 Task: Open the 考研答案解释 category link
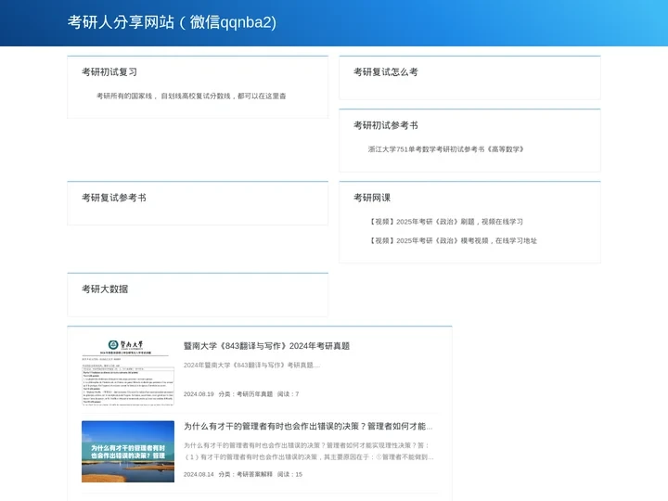(x=254, y=474)
